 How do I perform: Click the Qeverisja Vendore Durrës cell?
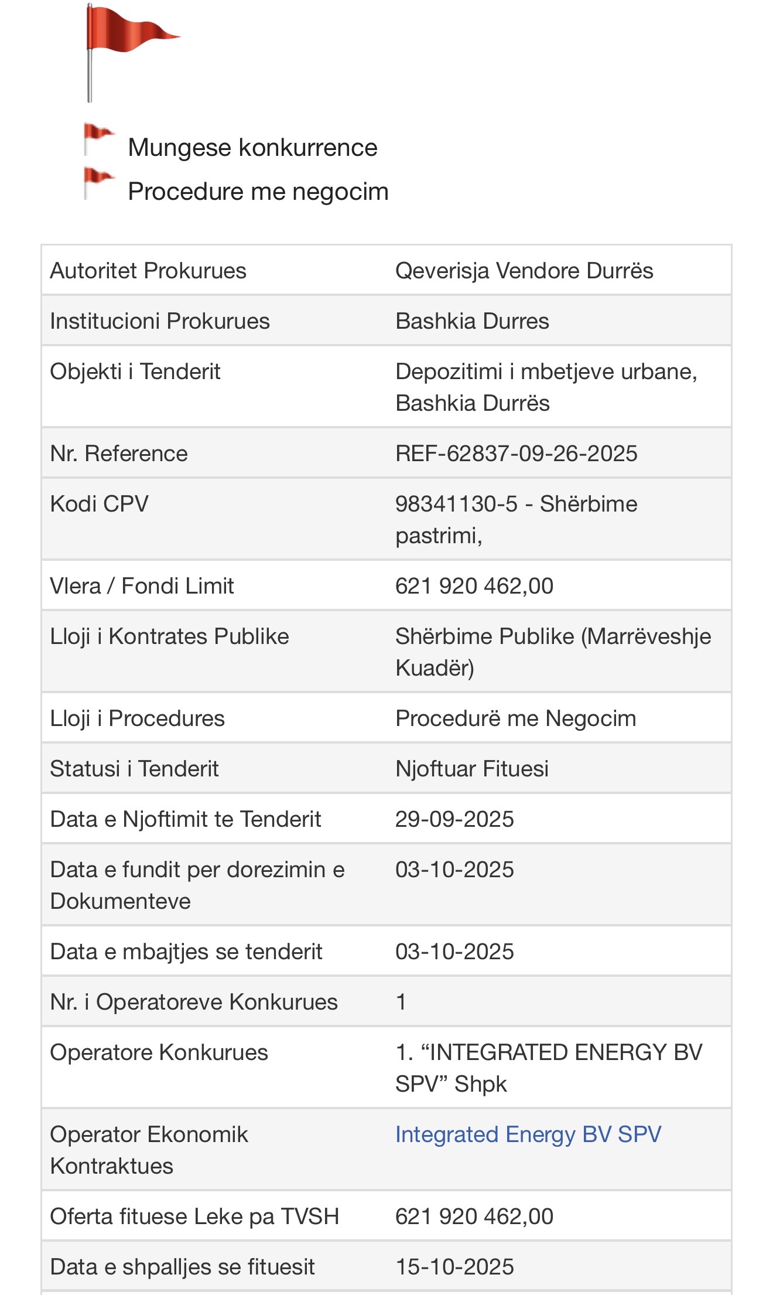(x=524, y=271)
